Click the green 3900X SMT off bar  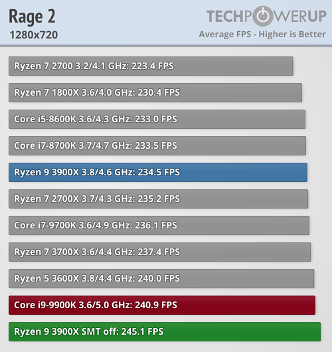[165, 331]
